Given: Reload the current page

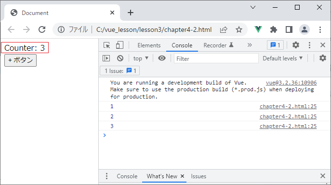Looking at the screenshot, I should pyautogui.click(x=42, y=29).
